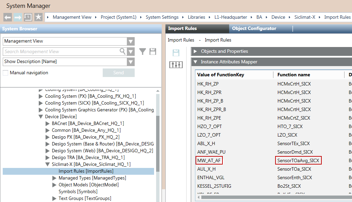Click the Send button

point(118,73)
